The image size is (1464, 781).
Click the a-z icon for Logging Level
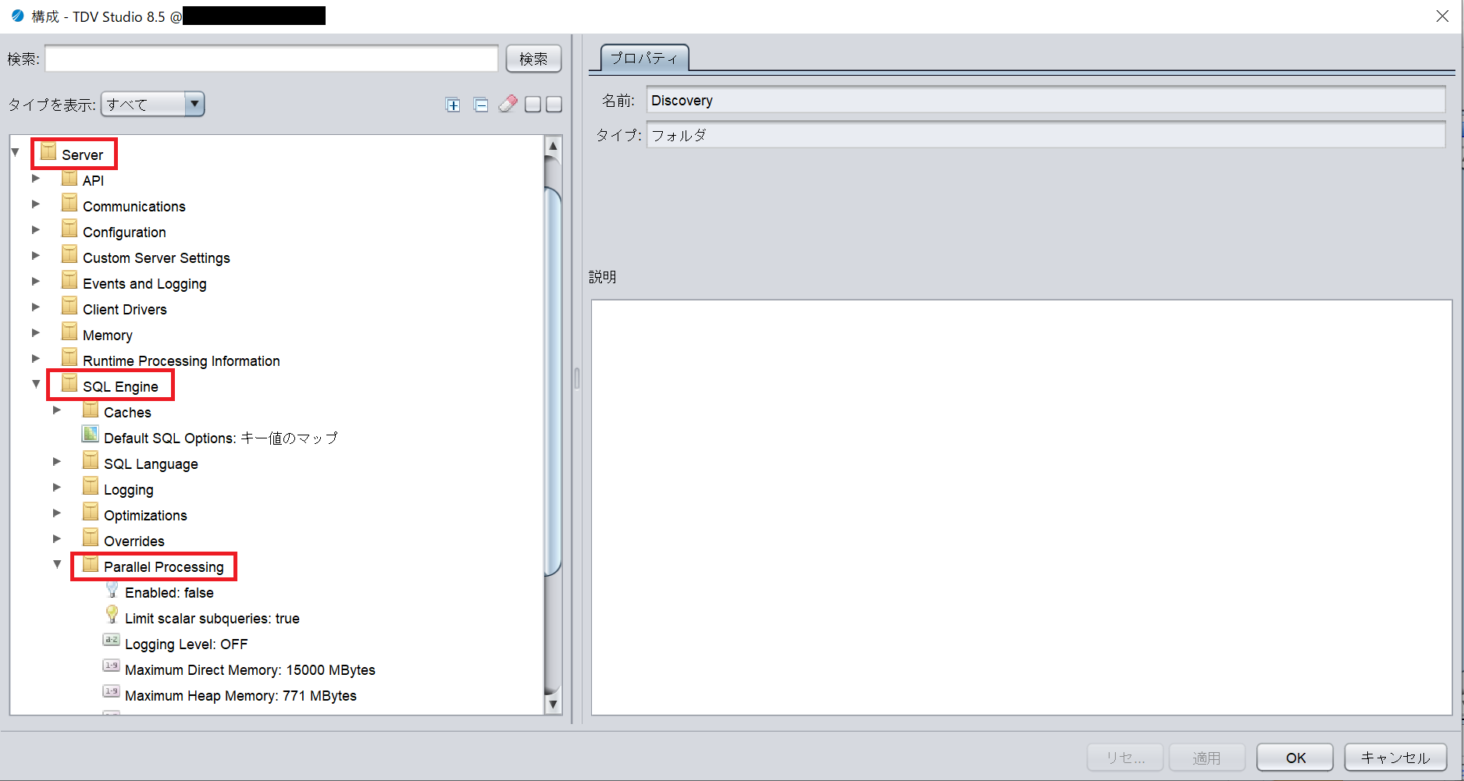(112, 640)
